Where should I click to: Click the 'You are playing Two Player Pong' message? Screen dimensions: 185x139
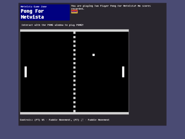pyautogui.click(x=111, y=7)
